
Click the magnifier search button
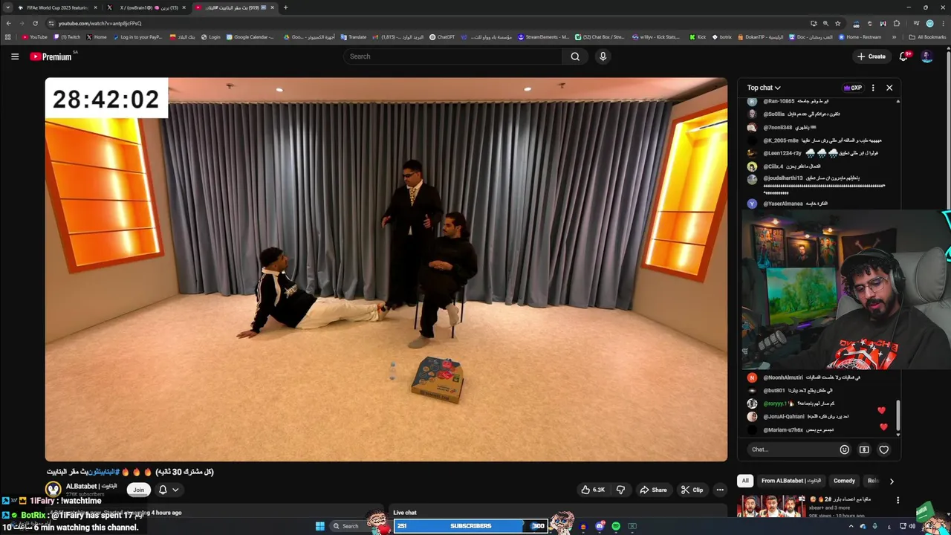(575, 56)
